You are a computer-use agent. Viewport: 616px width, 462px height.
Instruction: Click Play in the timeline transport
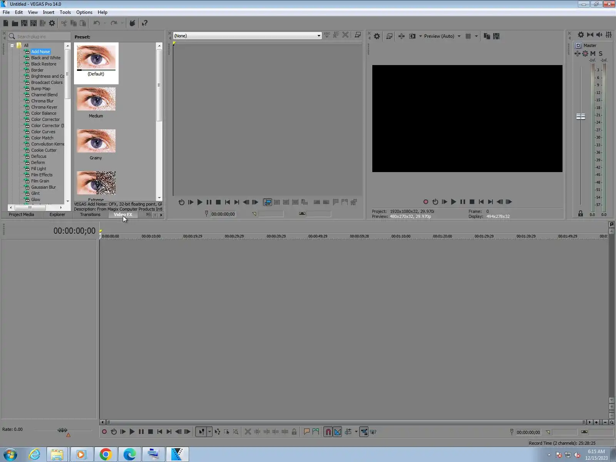132,432
